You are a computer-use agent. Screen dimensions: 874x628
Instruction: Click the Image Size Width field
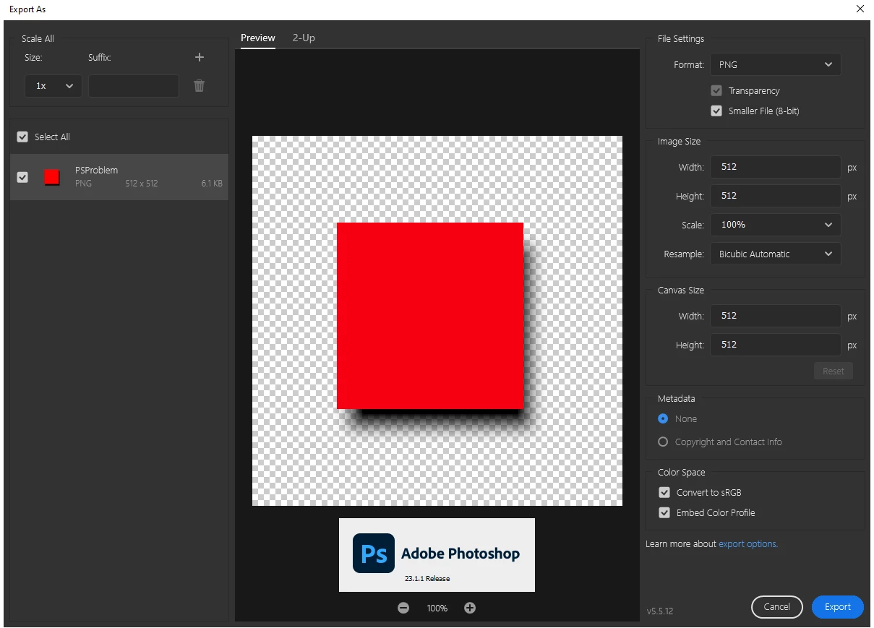776,167
